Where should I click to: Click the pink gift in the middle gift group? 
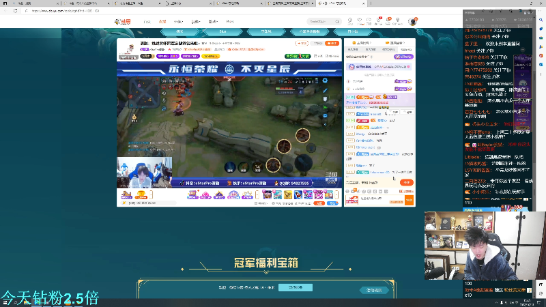coord(205,195)
